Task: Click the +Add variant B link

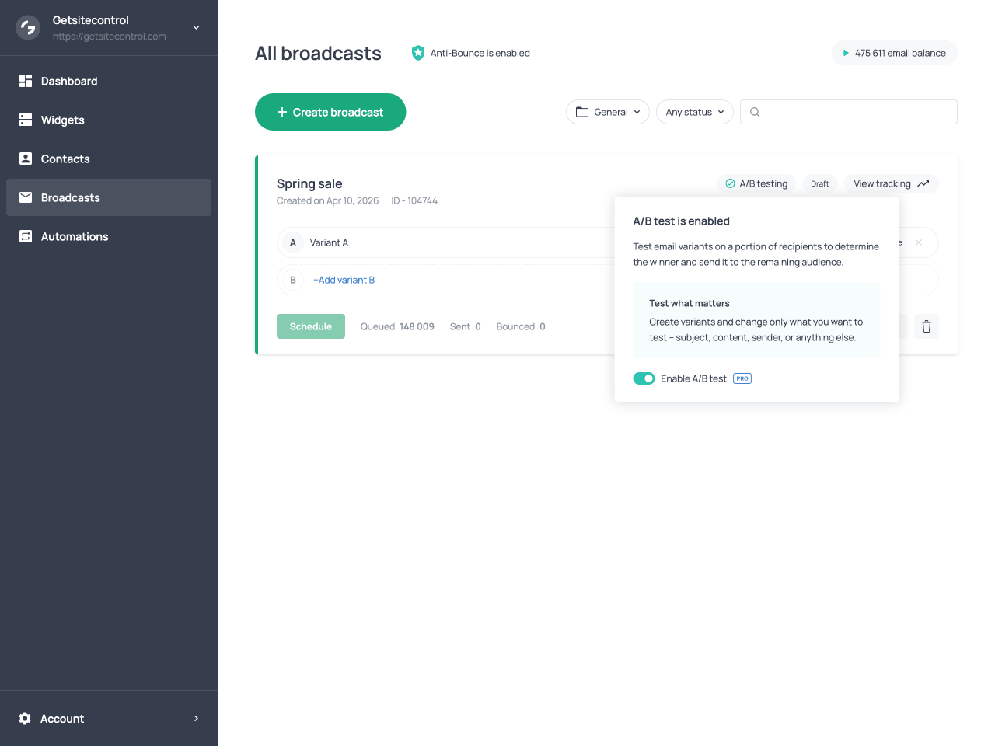Action: point(344,280)
